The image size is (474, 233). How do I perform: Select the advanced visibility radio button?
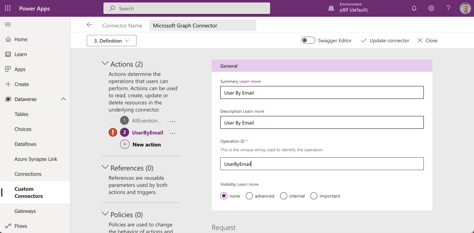click(x=249, y=196)
